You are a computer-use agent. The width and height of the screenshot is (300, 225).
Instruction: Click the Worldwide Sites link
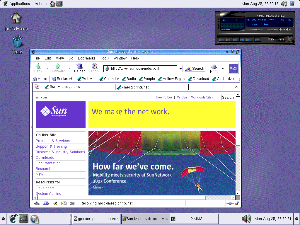pos(202,97)
